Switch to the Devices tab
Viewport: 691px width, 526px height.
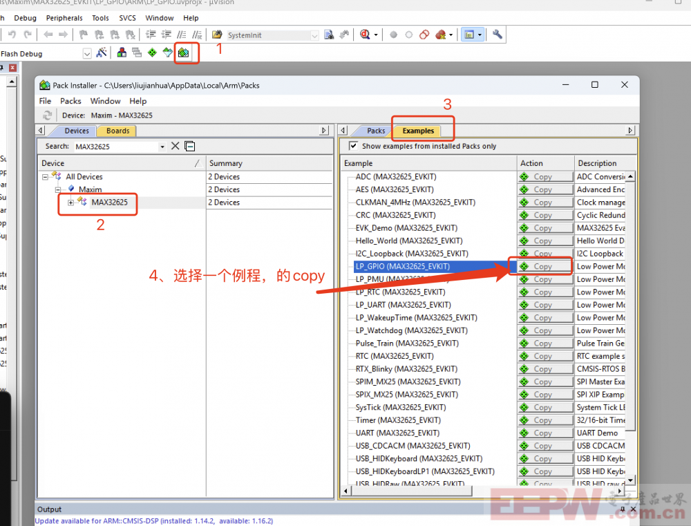pyautogui.click(x=77, y=131)
